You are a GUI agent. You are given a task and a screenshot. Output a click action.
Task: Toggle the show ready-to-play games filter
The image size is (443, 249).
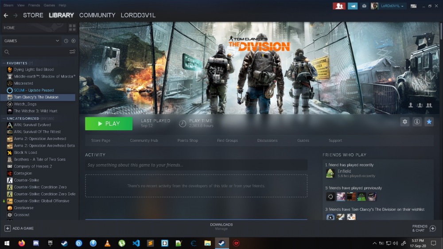pyautogui.click(x=73, y=41)
